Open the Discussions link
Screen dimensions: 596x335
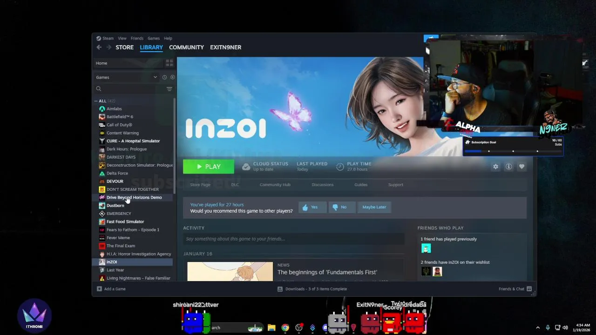pos(323,185)
